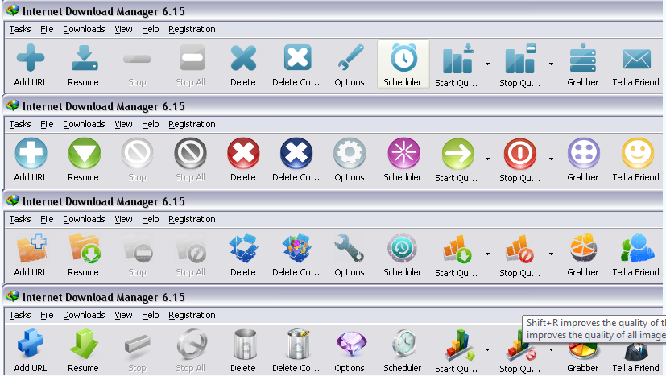Viewport: 666px width, 376px height.
Task: Click blue torn-box Delete icon
Action: coord(243,249)
